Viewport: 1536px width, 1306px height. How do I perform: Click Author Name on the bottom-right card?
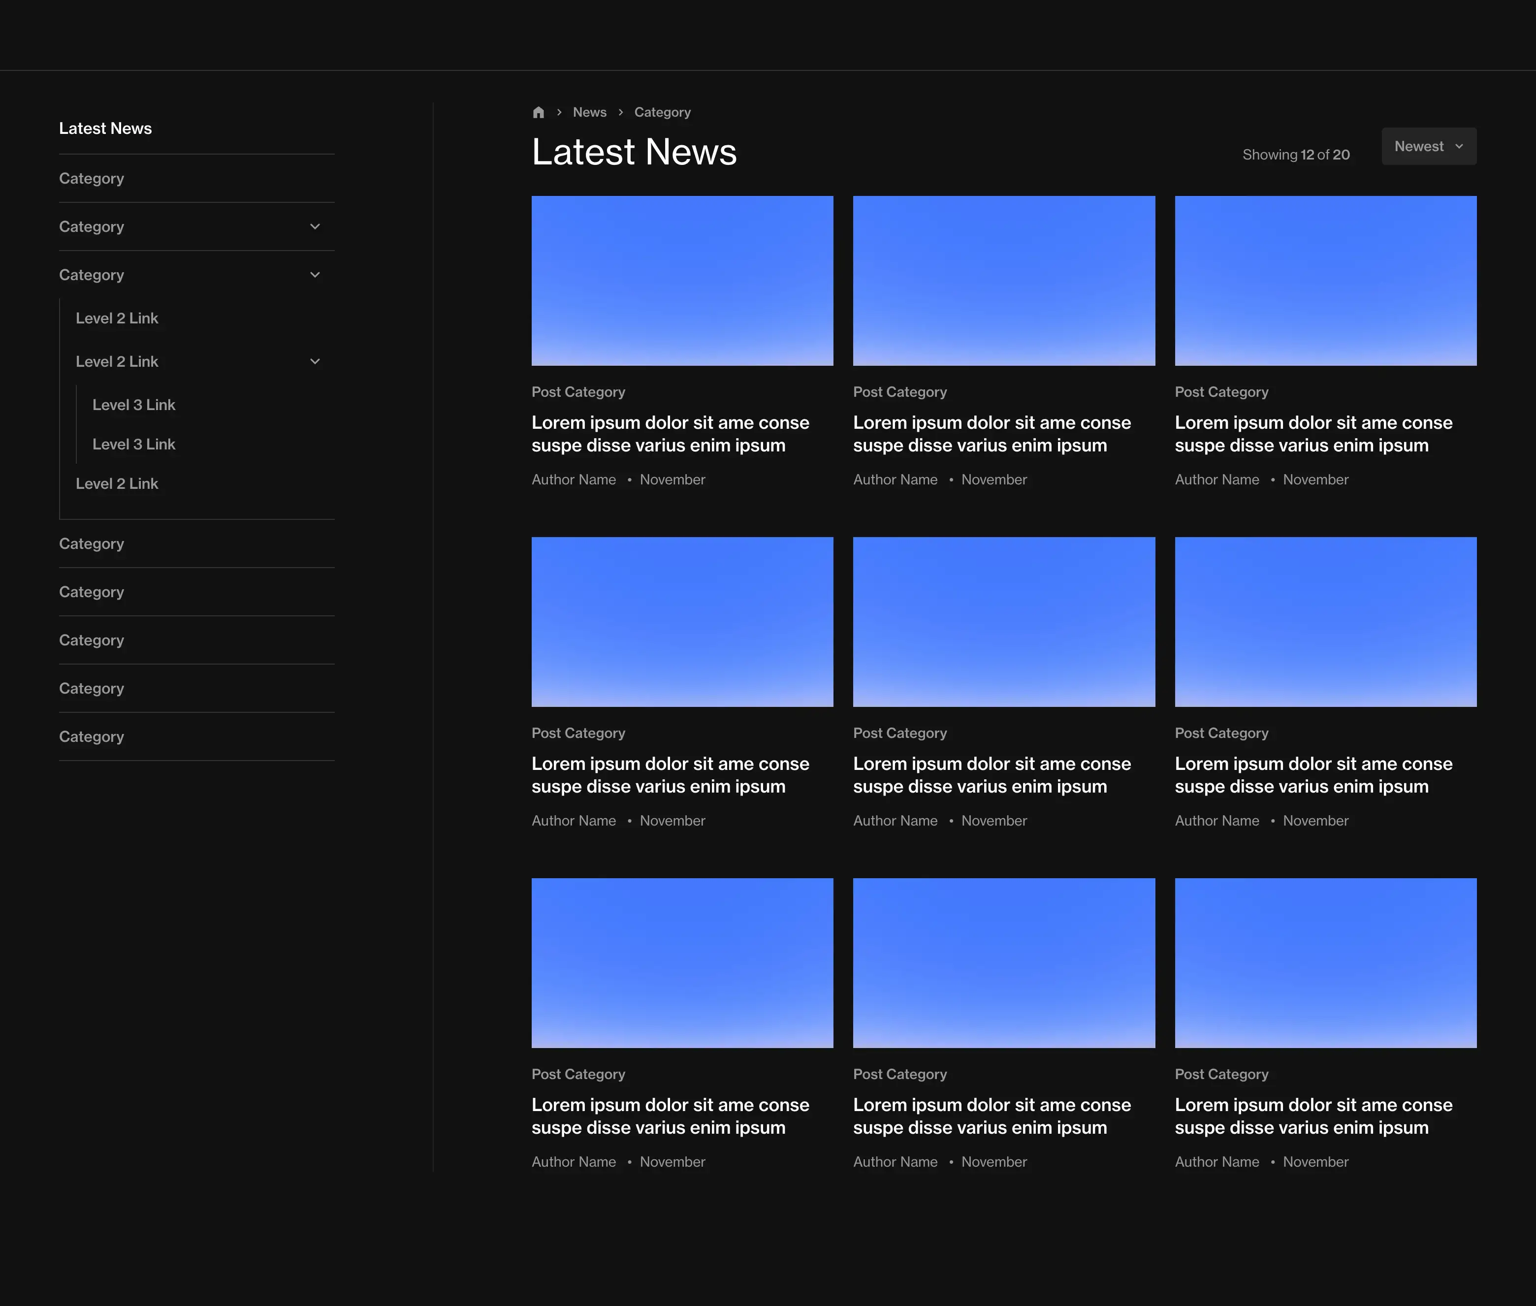(x=1217, y=1162)
